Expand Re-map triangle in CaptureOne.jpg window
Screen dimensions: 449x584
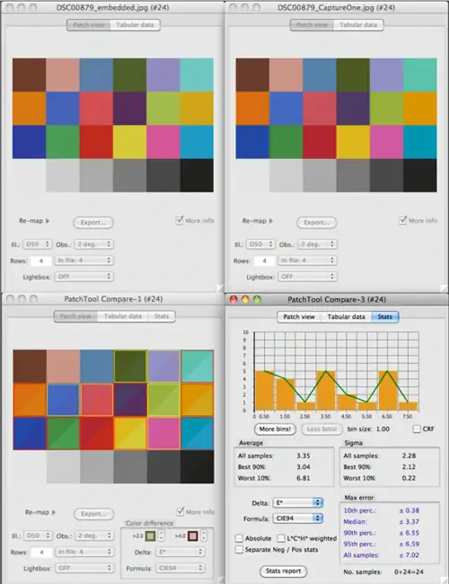pyautogui.click(x=270, y=221)
